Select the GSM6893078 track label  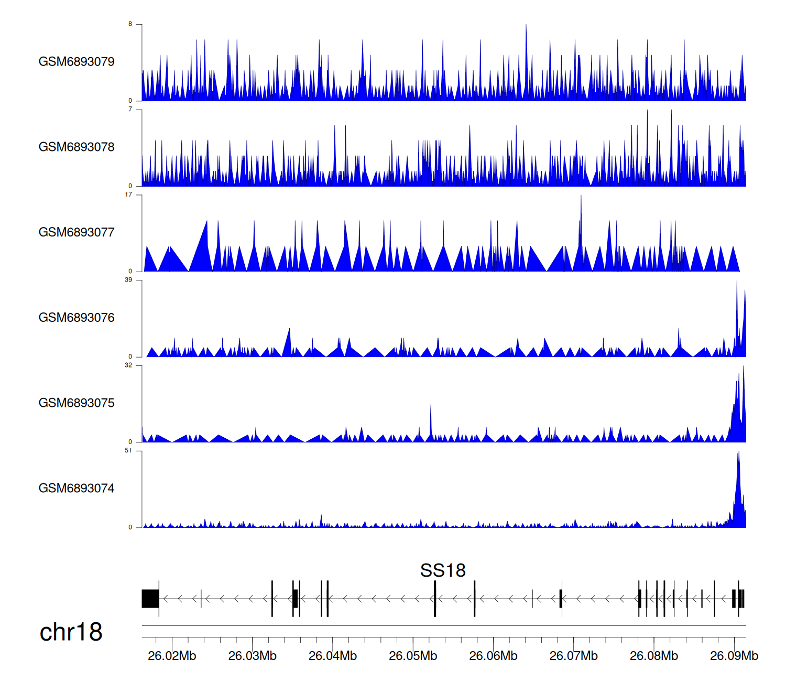tap(77, 147)
